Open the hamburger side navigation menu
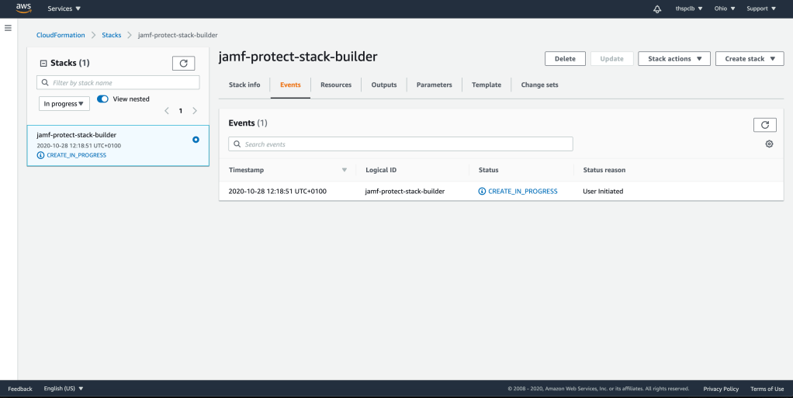793x398 pixels. tap(8, 28)
